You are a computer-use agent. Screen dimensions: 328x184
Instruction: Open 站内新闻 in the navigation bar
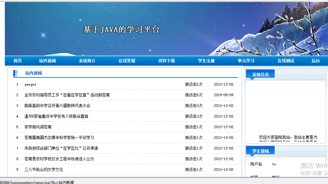(x=47, y=61)
